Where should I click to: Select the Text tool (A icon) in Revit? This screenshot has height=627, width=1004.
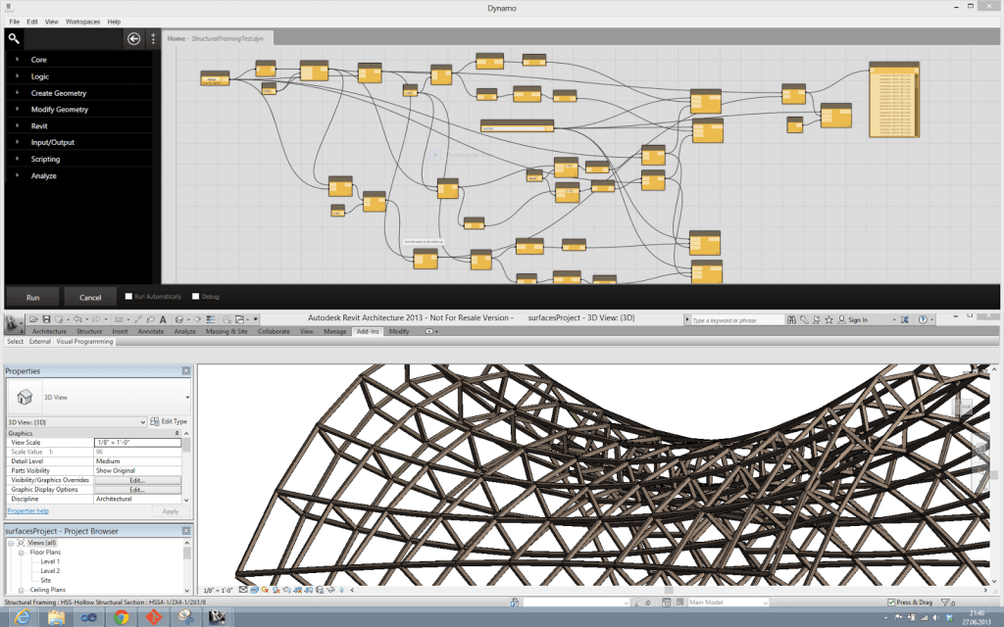click(163, 319)
